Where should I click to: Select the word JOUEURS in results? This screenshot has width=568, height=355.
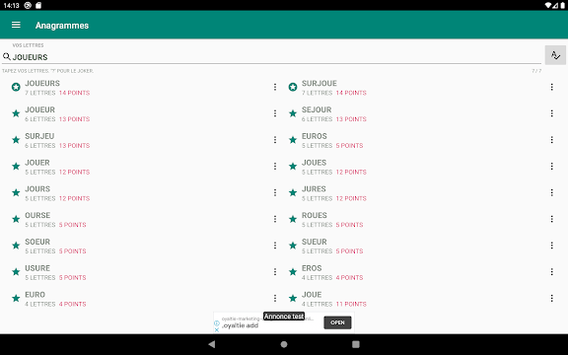tap(42, 83)
